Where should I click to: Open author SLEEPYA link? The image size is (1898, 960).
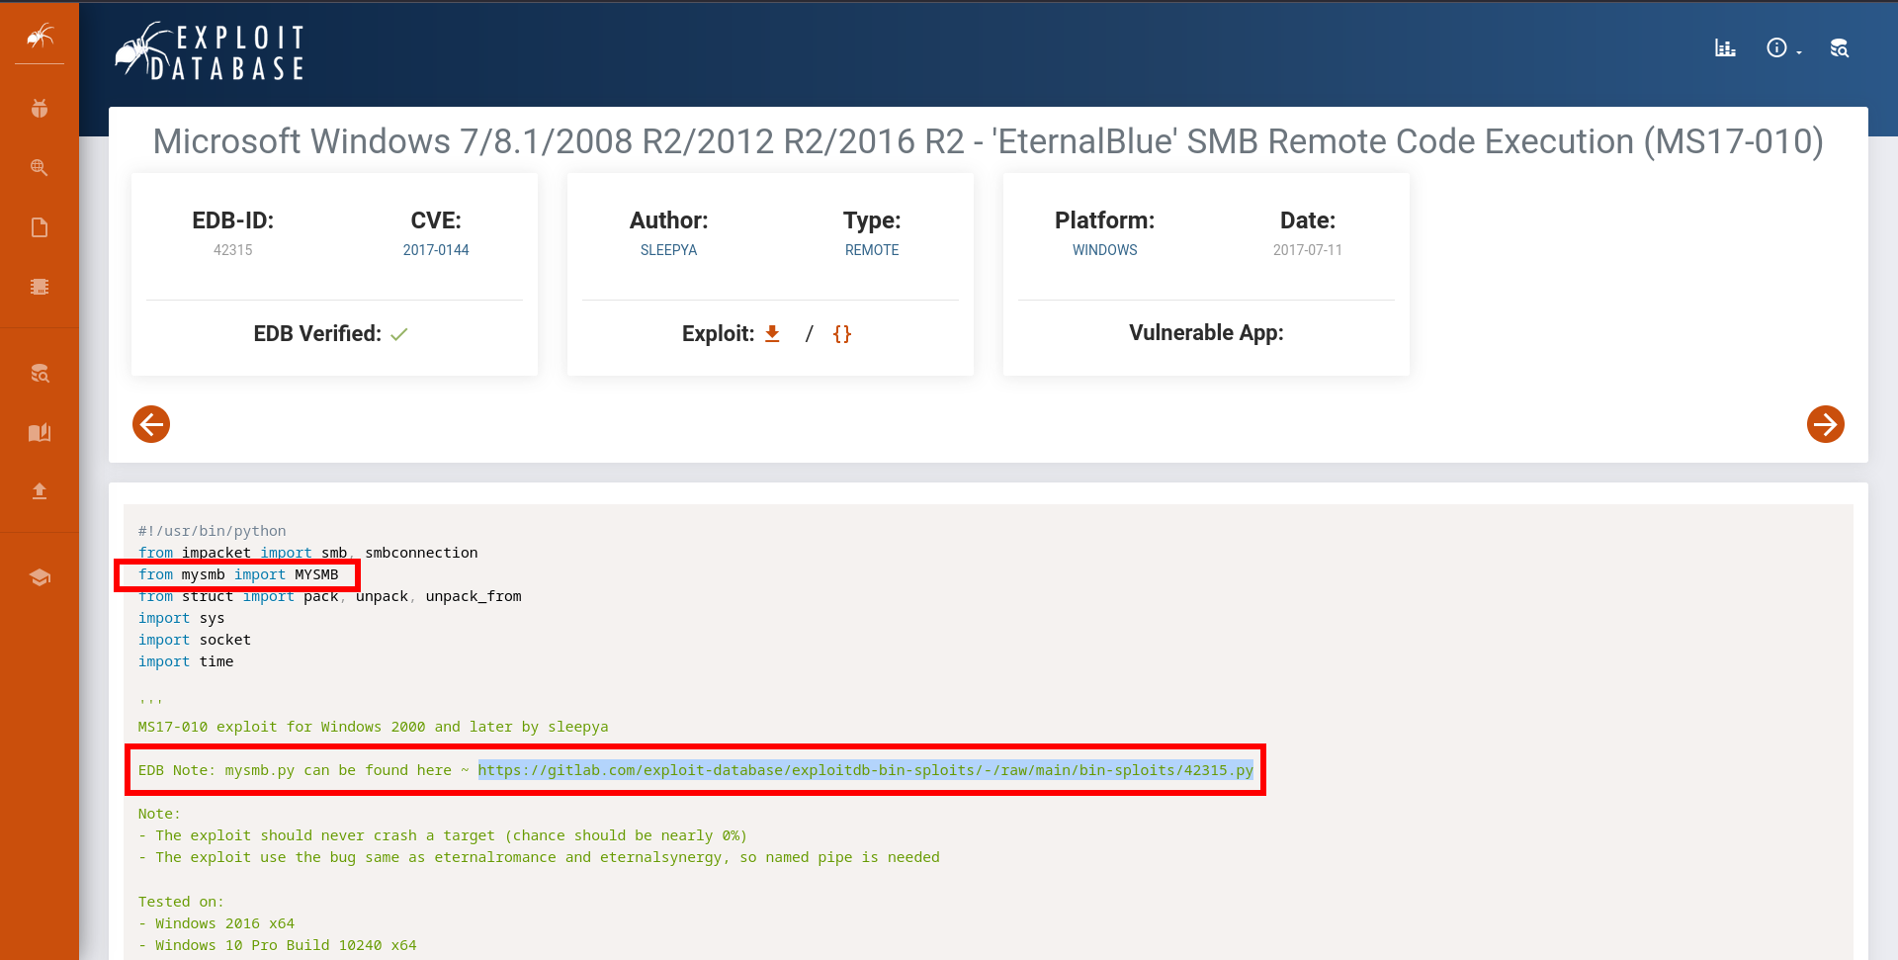(x=668, y=250)
